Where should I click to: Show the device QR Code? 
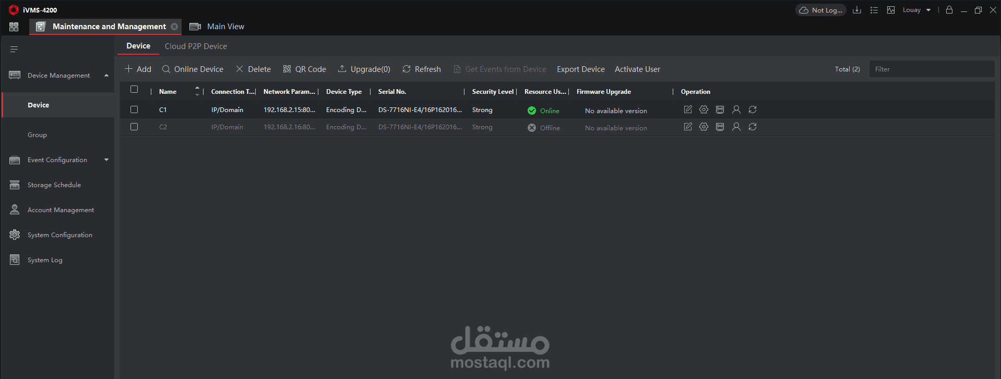point(304,69)
